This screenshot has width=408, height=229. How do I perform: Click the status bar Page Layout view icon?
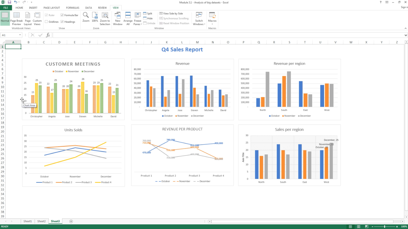point(358,227)
